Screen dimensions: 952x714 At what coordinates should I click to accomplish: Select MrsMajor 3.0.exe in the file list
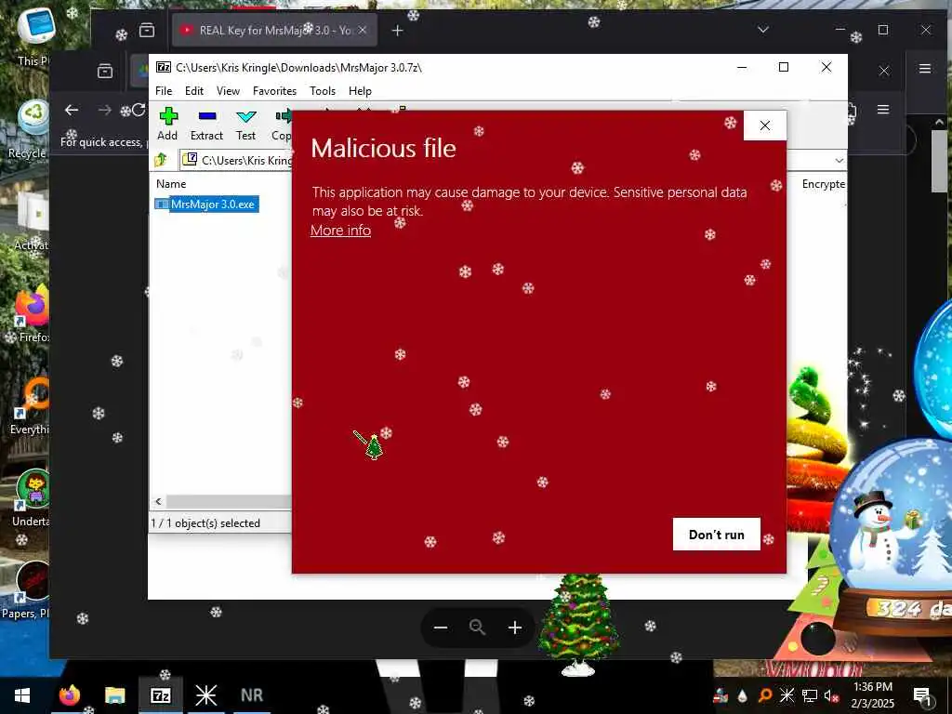207,204
